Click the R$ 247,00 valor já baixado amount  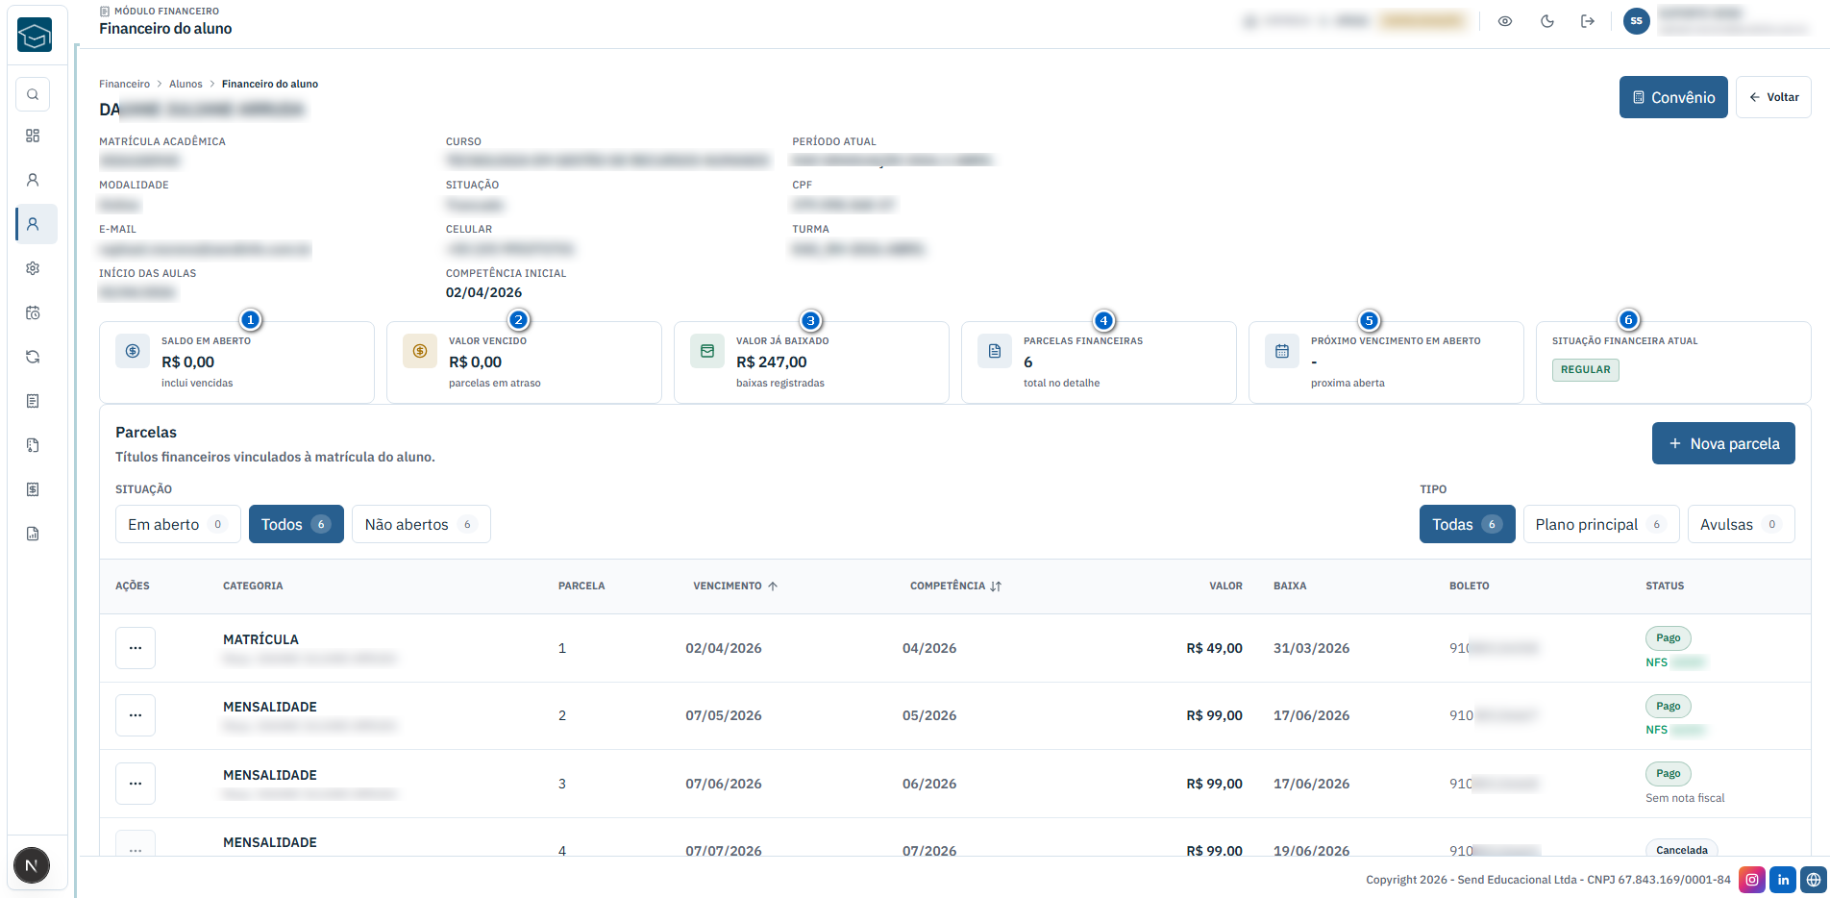pos(772,362)
